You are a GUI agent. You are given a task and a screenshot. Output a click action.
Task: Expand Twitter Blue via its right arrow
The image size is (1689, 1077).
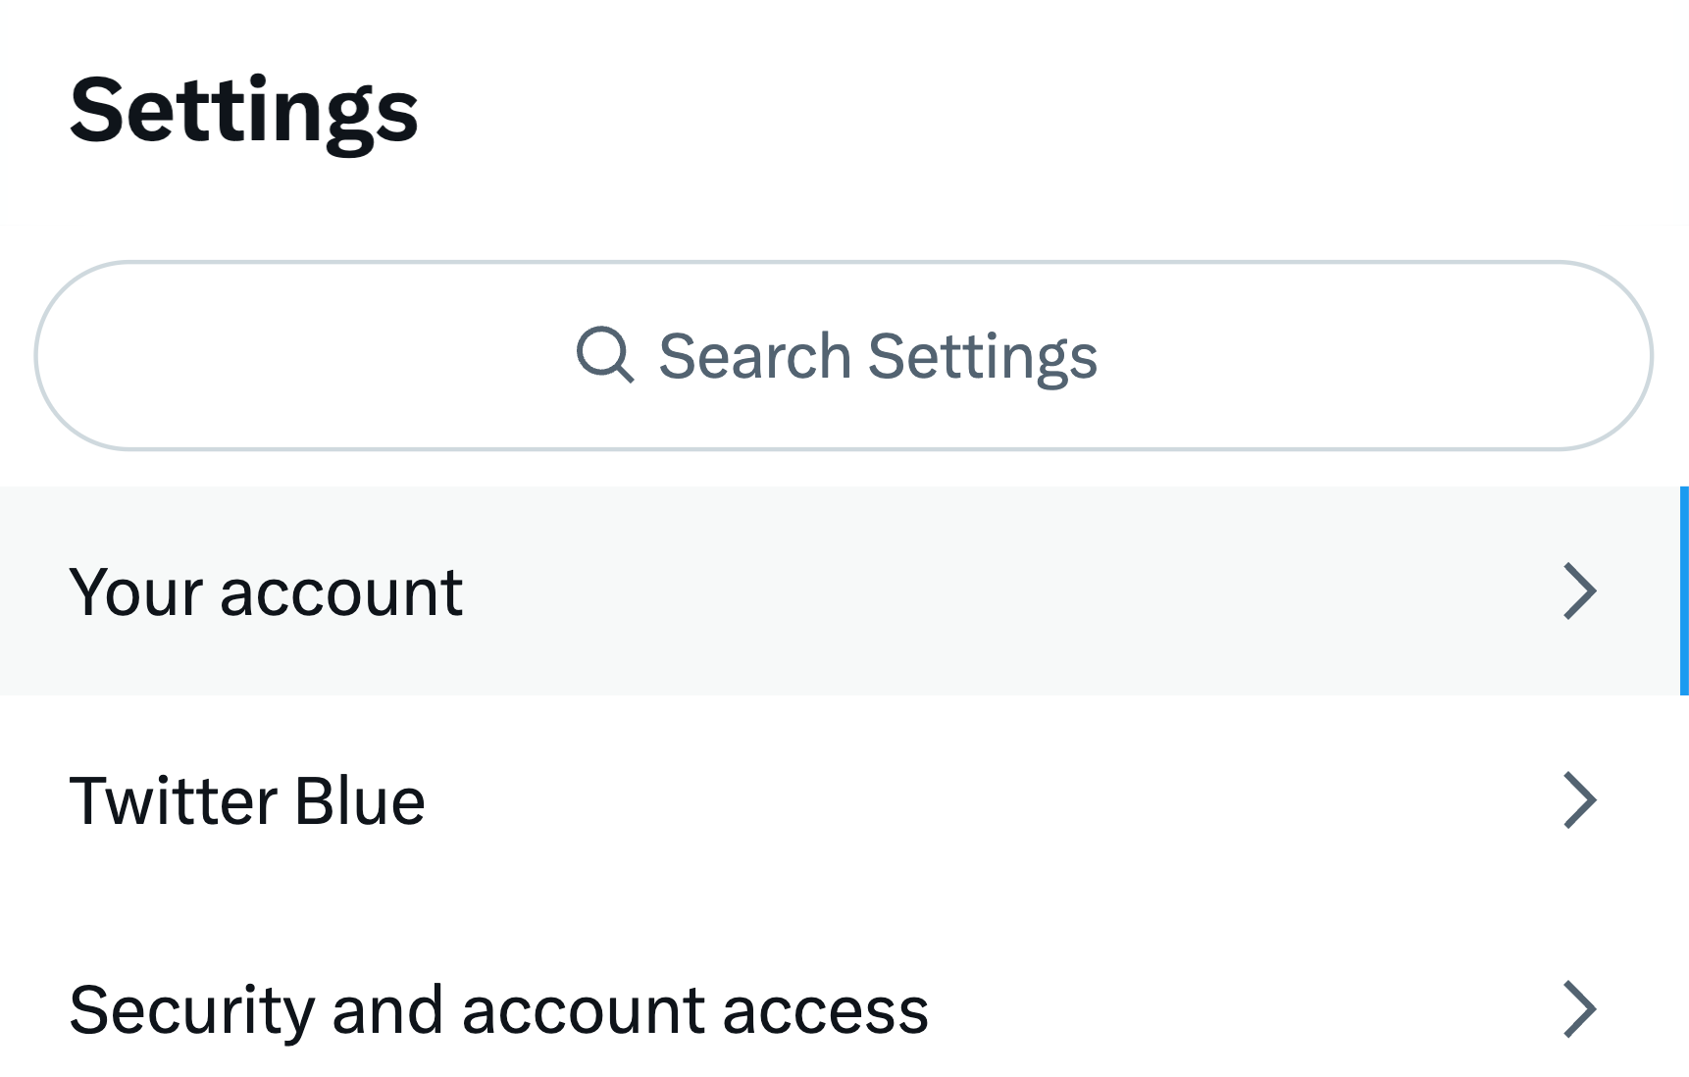(1579, 799)
